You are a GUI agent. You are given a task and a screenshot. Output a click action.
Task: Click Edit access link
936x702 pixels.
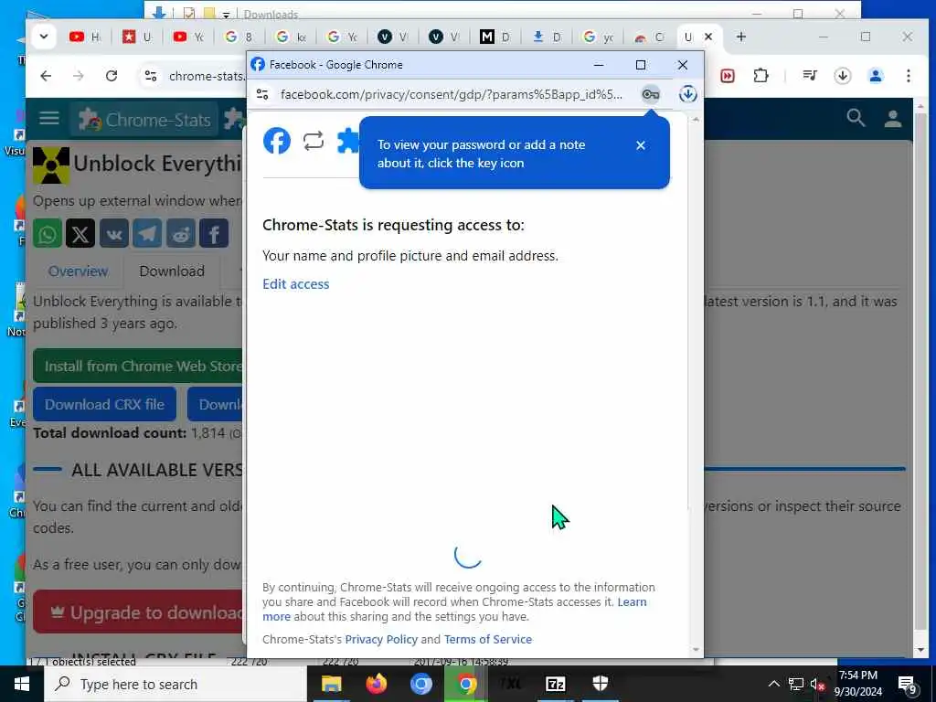(x=296, y=284)
